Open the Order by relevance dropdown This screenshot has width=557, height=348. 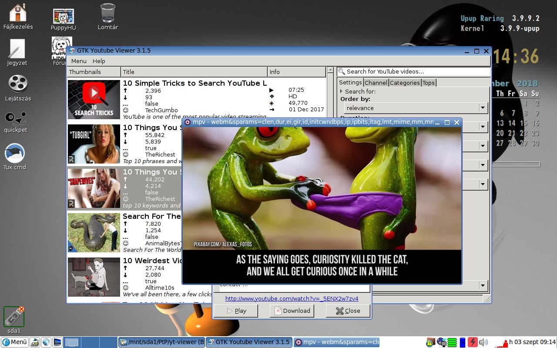pos(416,108)
